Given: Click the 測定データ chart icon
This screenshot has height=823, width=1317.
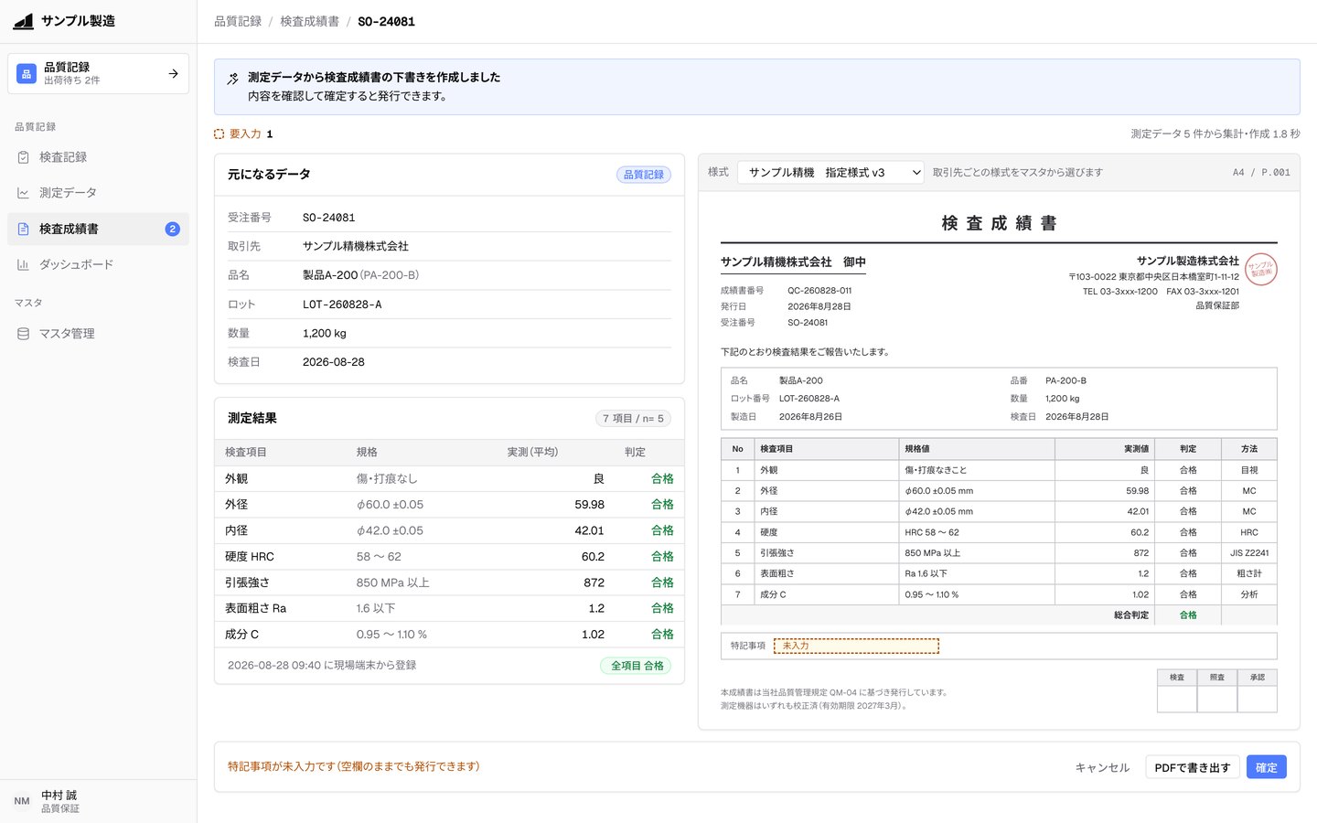Looking at the screenshot, I should pos(23,193).
